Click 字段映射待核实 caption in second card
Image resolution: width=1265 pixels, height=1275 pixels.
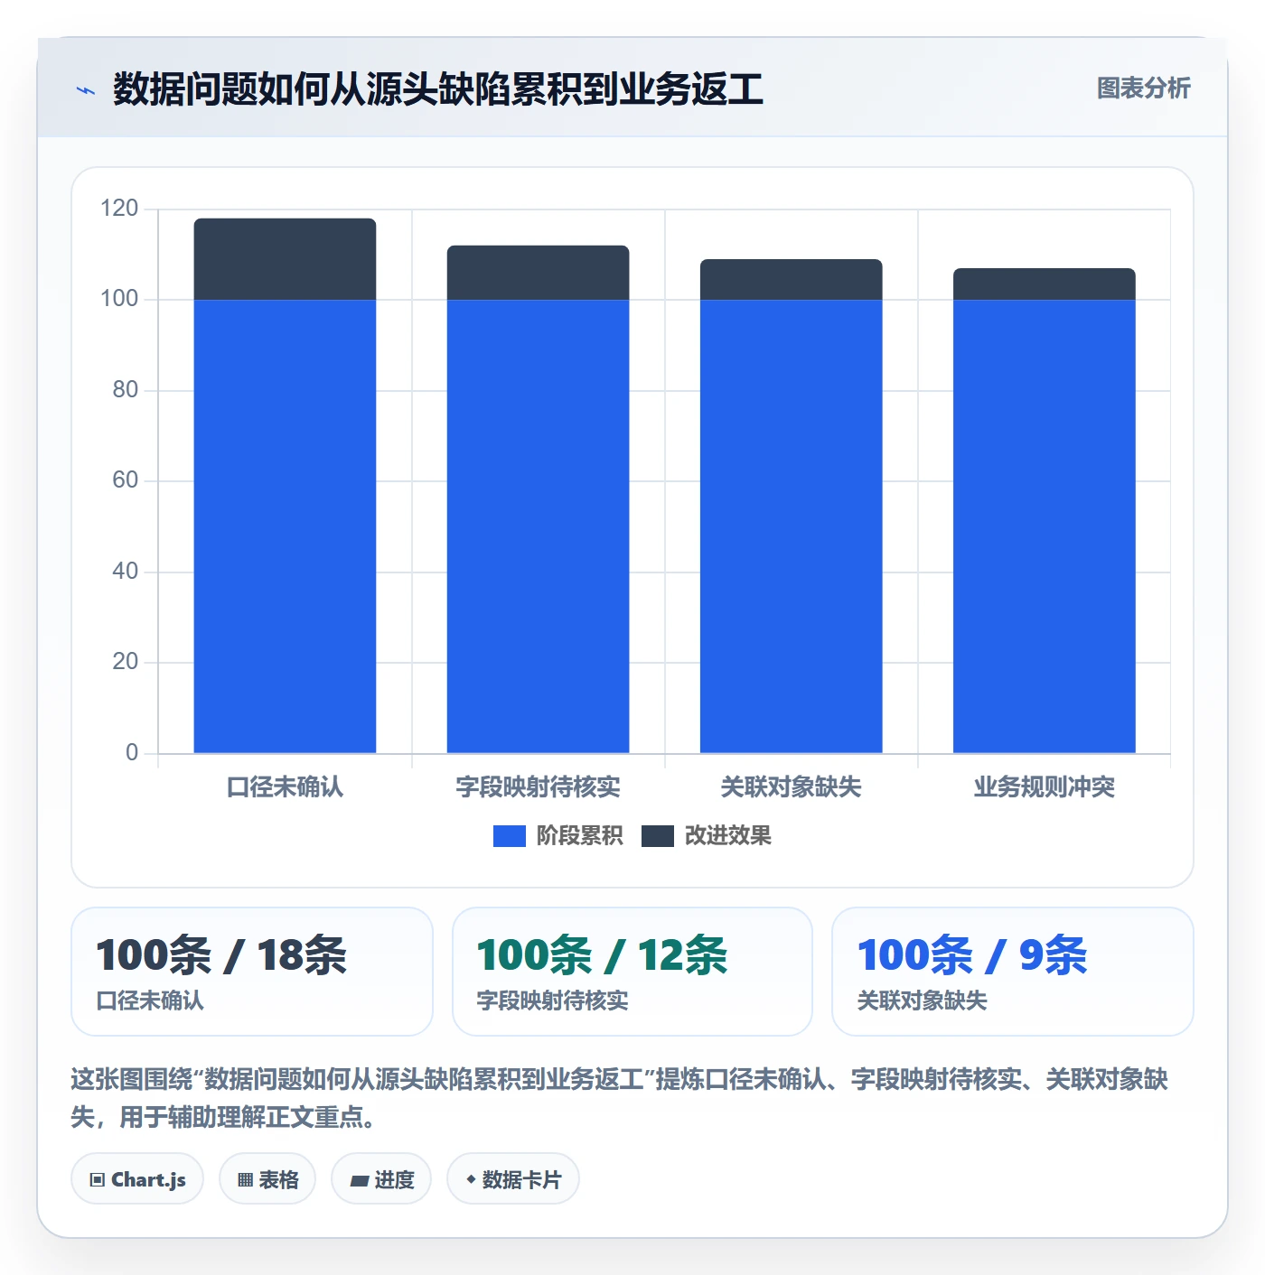(552, 1001)
